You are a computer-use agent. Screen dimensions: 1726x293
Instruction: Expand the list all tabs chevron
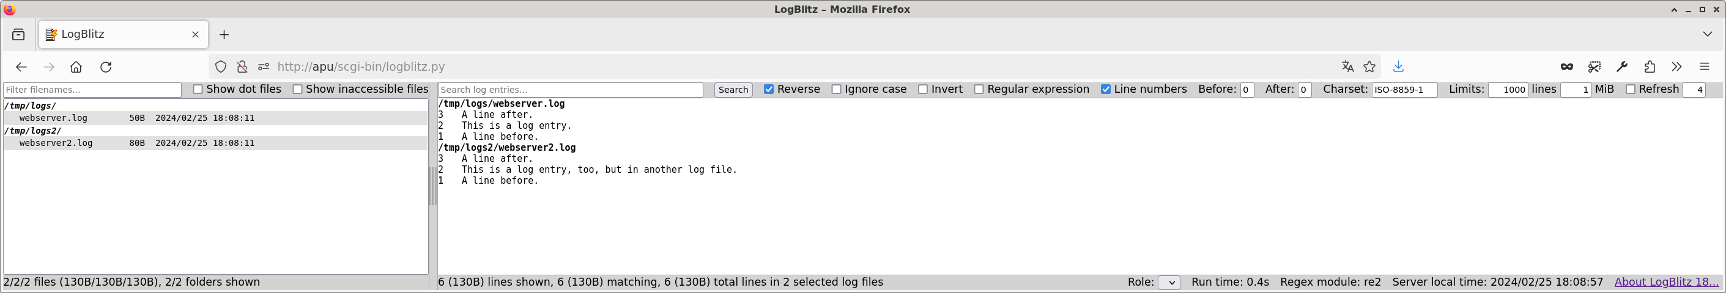click(1707, 34)
